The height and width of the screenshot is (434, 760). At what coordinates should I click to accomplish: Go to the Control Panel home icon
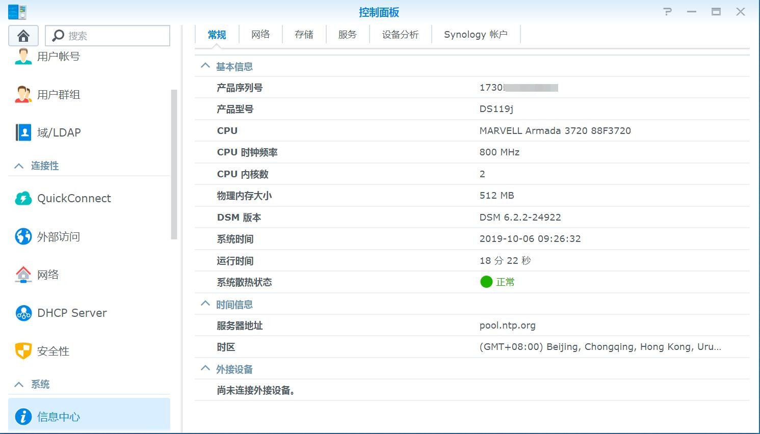(x=23, y=36)
